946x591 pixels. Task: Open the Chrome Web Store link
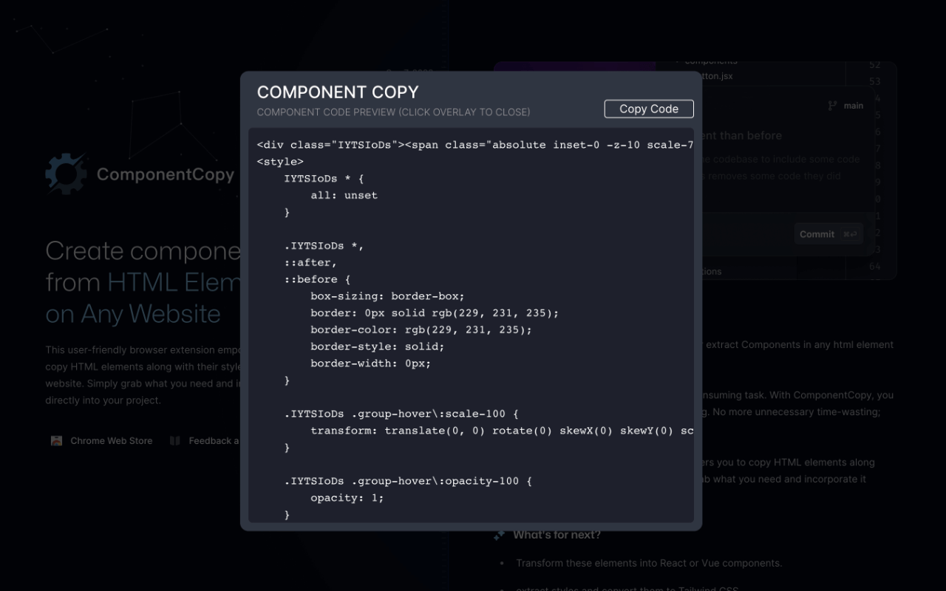(x=112, y=440)
